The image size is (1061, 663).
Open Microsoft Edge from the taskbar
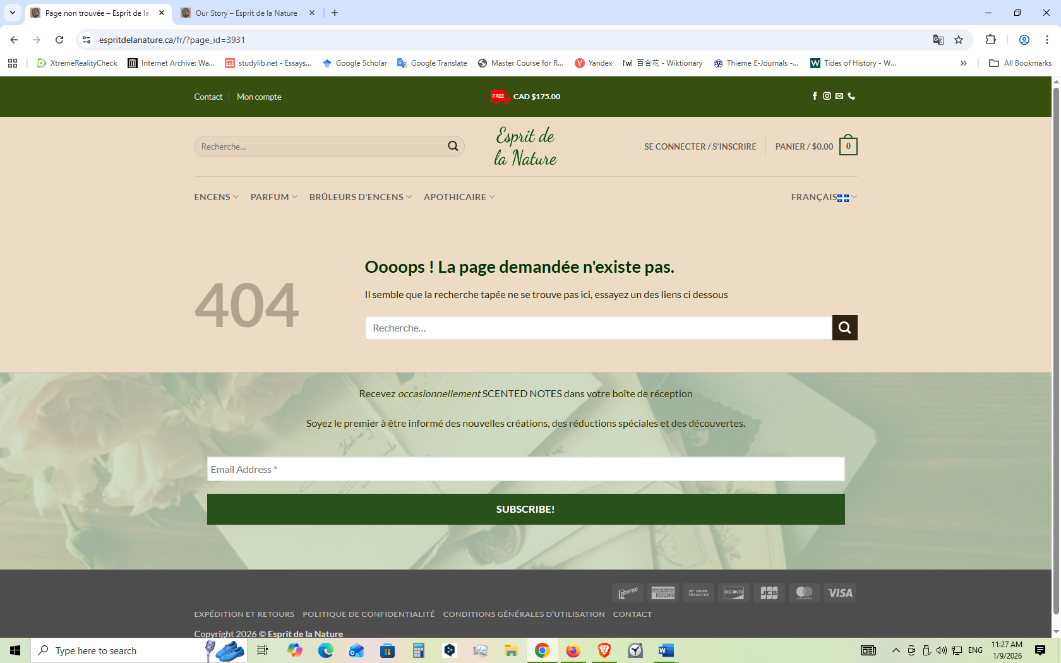click(326, 650)
